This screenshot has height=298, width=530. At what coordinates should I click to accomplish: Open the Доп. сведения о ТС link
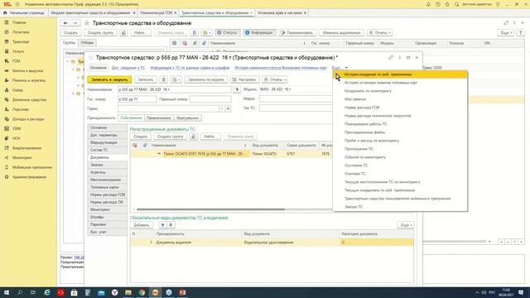tap(128, 68)
